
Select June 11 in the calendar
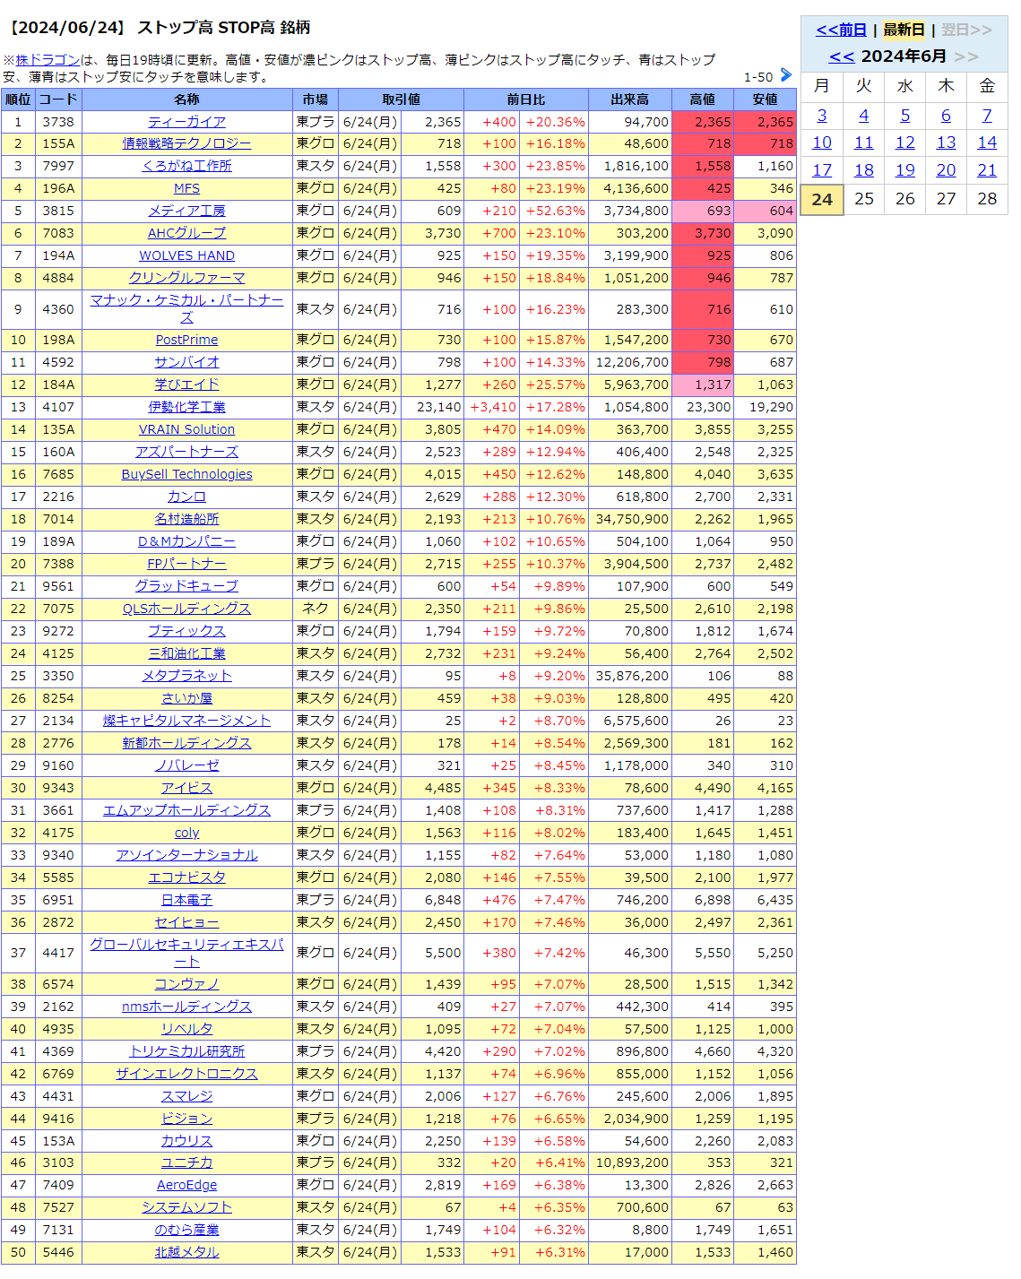[x=863, y=143]
